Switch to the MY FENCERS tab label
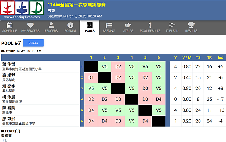This screenshot has width=226, height=142. pyautogui.click(x=30, y=31)
